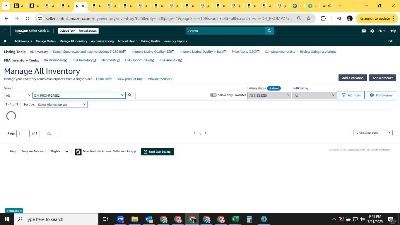Screen dimensions: 400x225
Task: Click the top Seller Central search field
Action: click(x=225, y=31)
